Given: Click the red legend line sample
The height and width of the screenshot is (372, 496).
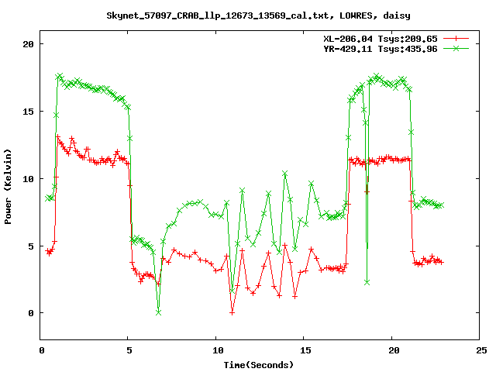Looking at the screenshot, I should click(456, 39).
